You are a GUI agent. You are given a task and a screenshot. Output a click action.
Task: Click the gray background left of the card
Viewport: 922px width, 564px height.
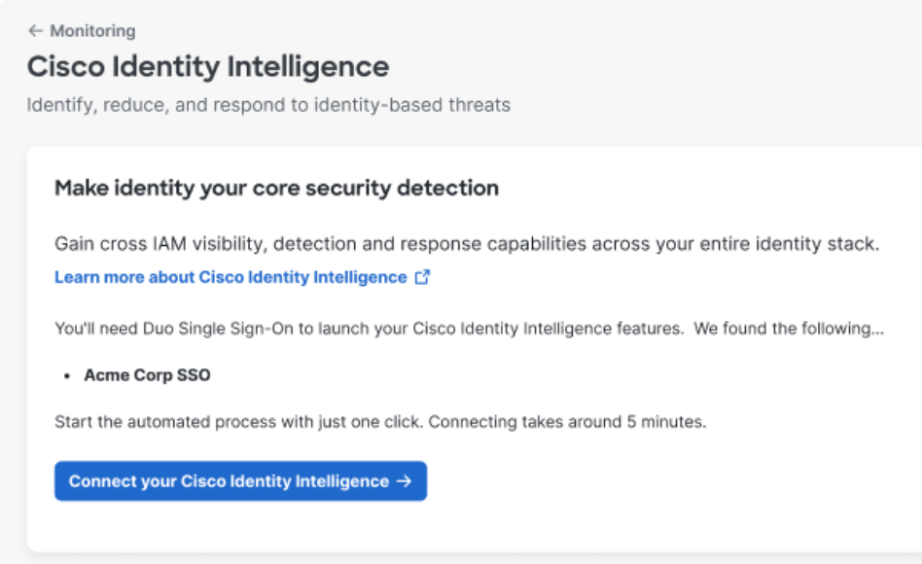(x=13, y=340)
